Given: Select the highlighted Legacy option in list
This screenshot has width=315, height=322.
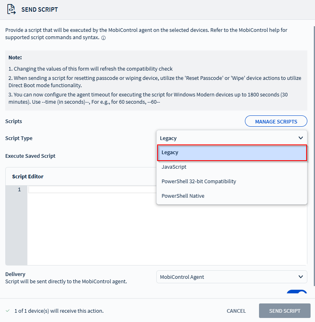Looking at the screenshot, I should pyautogui.click(x=232, y=153).
